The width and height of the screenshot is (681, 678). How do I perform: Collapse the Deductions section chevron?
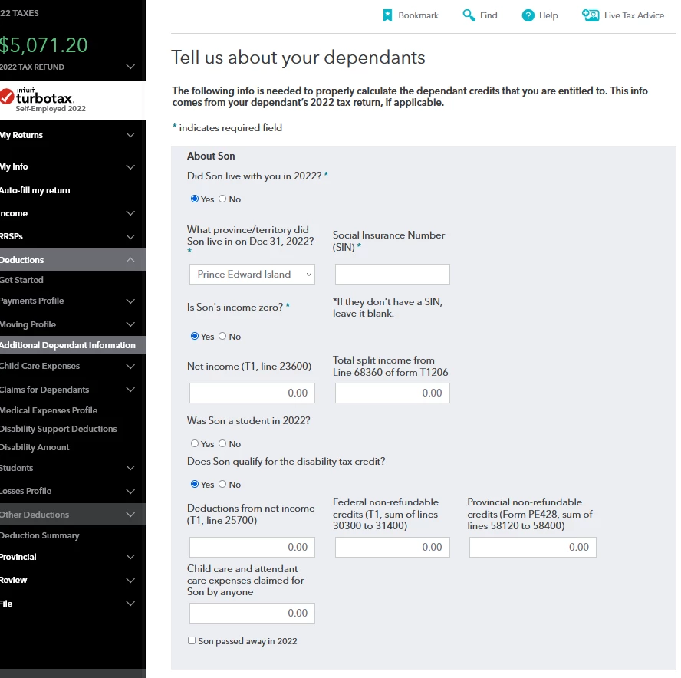click(x=130, y=260)
